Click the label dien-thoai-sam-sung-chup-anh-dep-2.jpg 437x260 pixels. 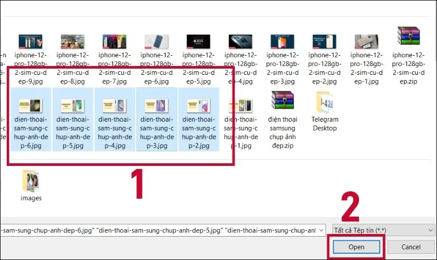[199, 133]
